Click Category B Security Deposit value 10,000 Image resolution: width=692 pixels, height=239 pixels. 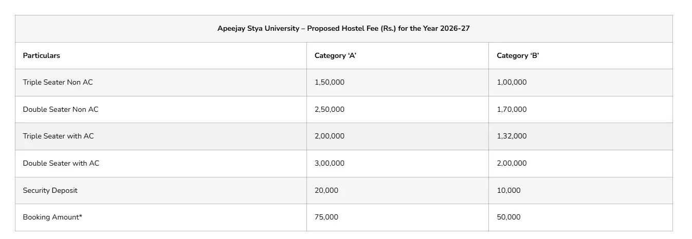pos(508,190)
